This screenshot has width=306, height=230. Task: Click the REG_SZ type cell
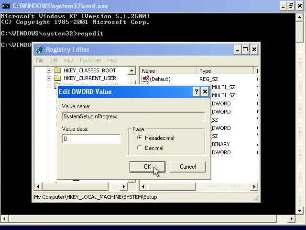[x=208, y=79]
